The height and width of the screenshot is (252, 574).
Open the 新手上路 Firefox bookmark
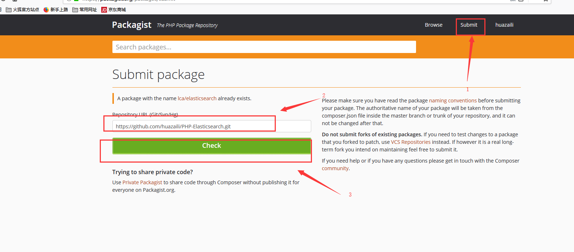[56, 10]
